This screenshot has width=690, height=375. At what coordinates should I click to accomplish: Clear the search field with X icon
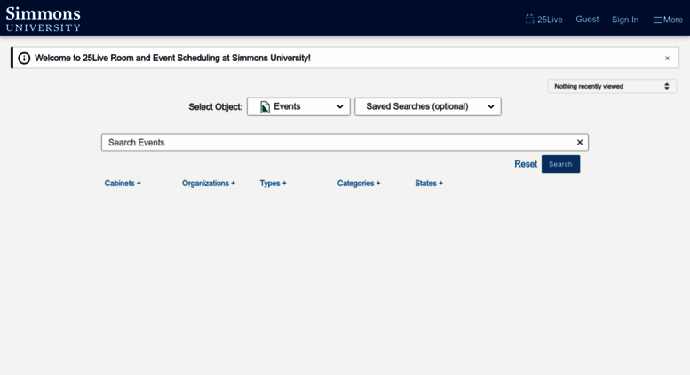pyautogui.click(x=580, y=142)
